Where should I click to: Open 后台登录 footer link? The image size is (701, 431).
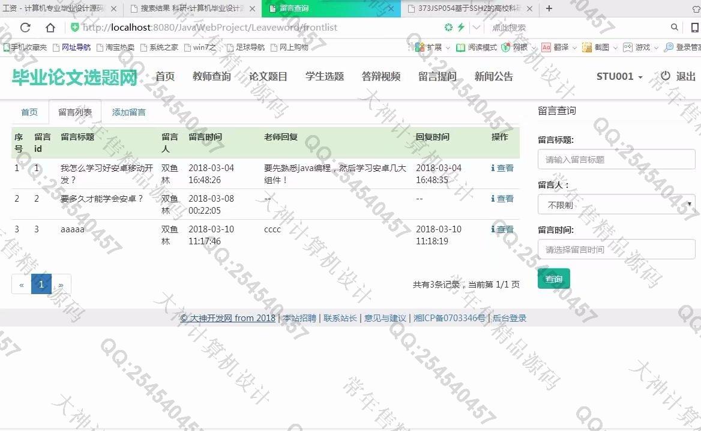click(x=509, y=318)
